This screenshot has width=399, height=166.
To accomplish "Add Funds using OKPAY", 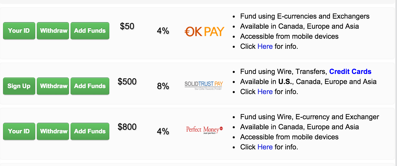I will pyautogui.click(x=90, y=31).
